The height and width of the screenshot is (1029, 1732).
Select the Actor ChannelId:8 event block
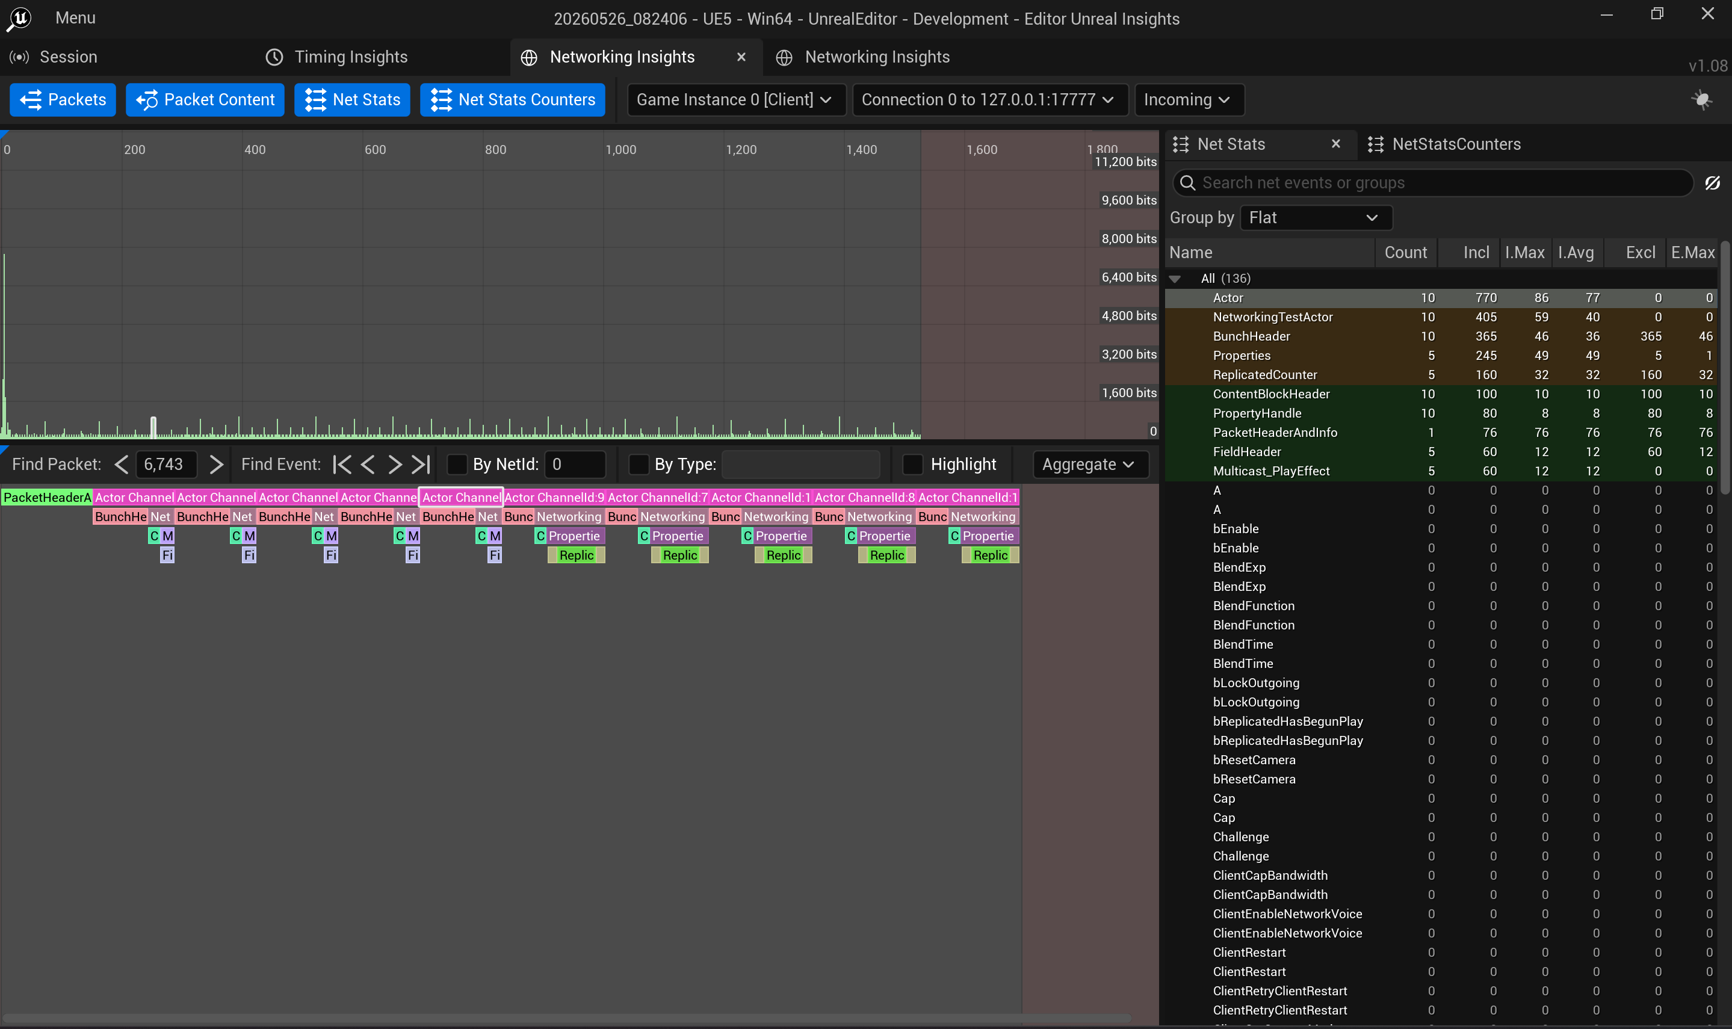click(x=864, y=498)
